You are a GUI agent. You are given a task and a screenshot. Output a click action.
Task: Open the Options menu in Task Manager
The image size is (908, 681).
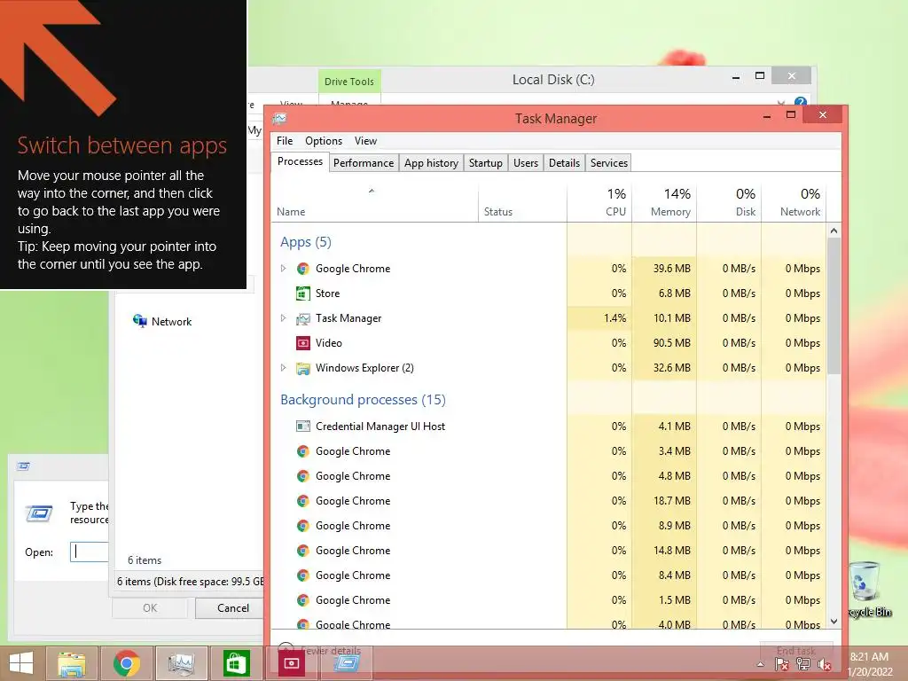324,141
